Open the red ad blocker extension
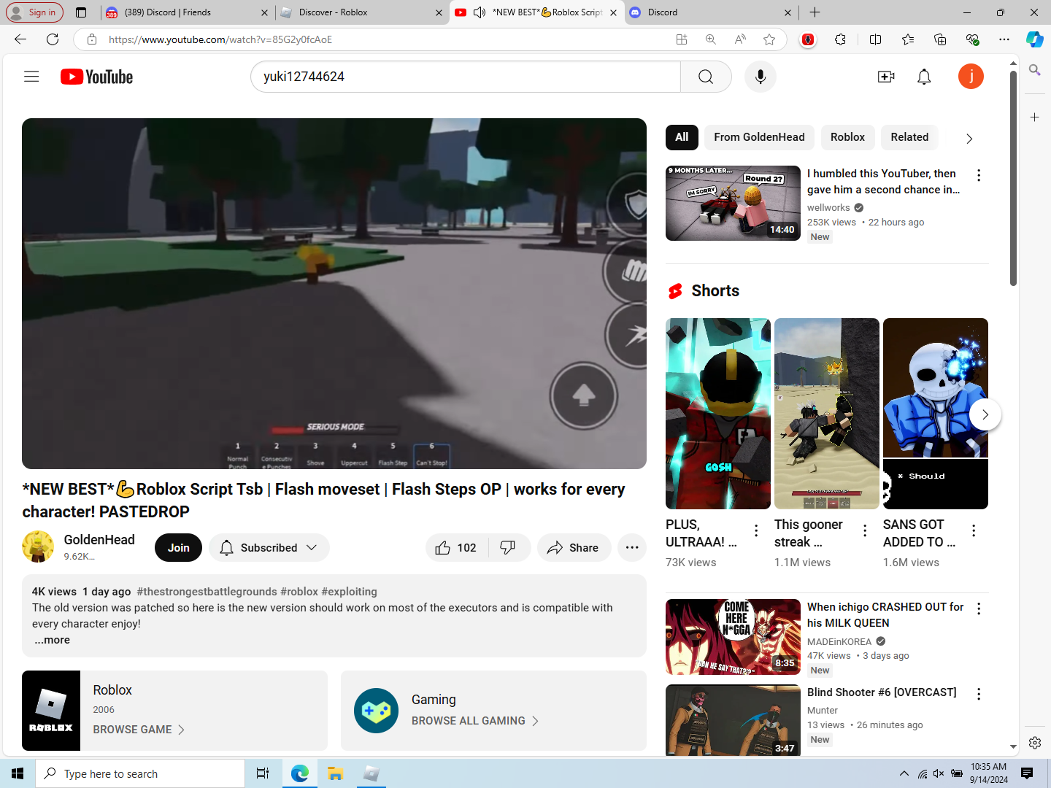This screenshot has width=1051, height=788. (807, 39)
